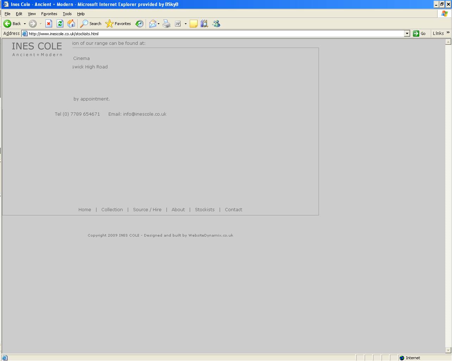452x361 pixels.
Task: Print the page with printer icon
Action: [x=167, y=24]
